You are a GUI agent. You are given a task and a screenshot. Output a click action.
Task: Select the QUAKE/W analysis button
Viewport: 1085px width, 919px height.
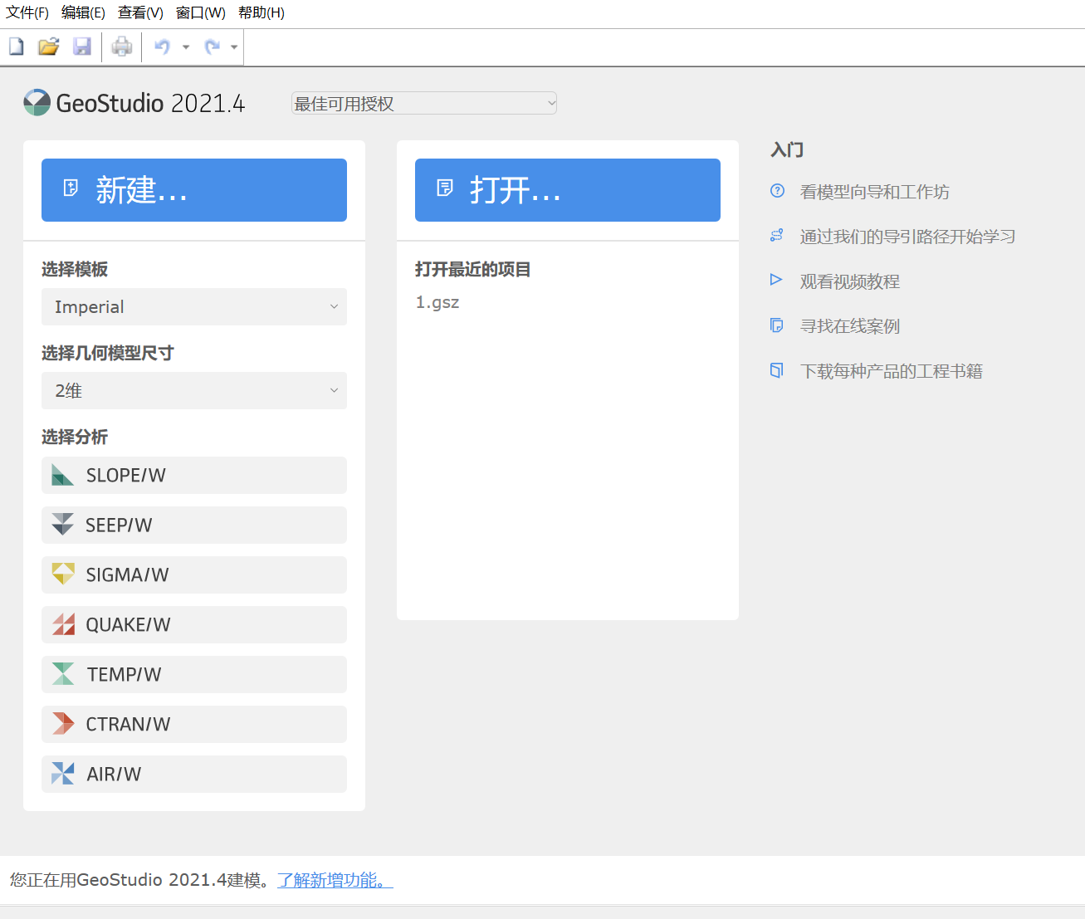(x=194, y=624)
